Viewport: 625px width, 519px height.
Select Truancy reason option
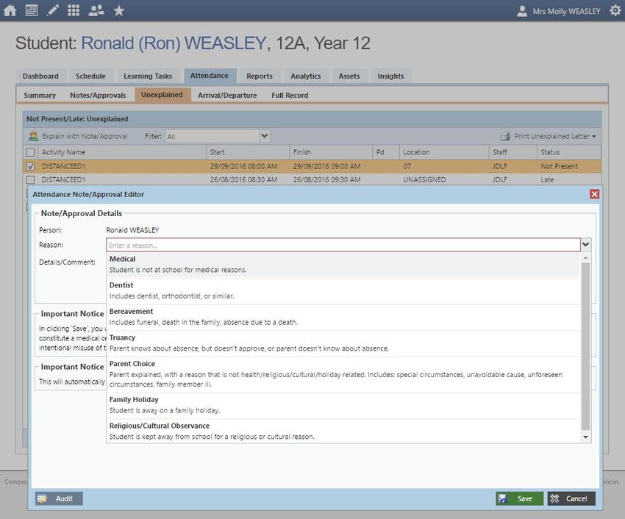coord(343,343)
